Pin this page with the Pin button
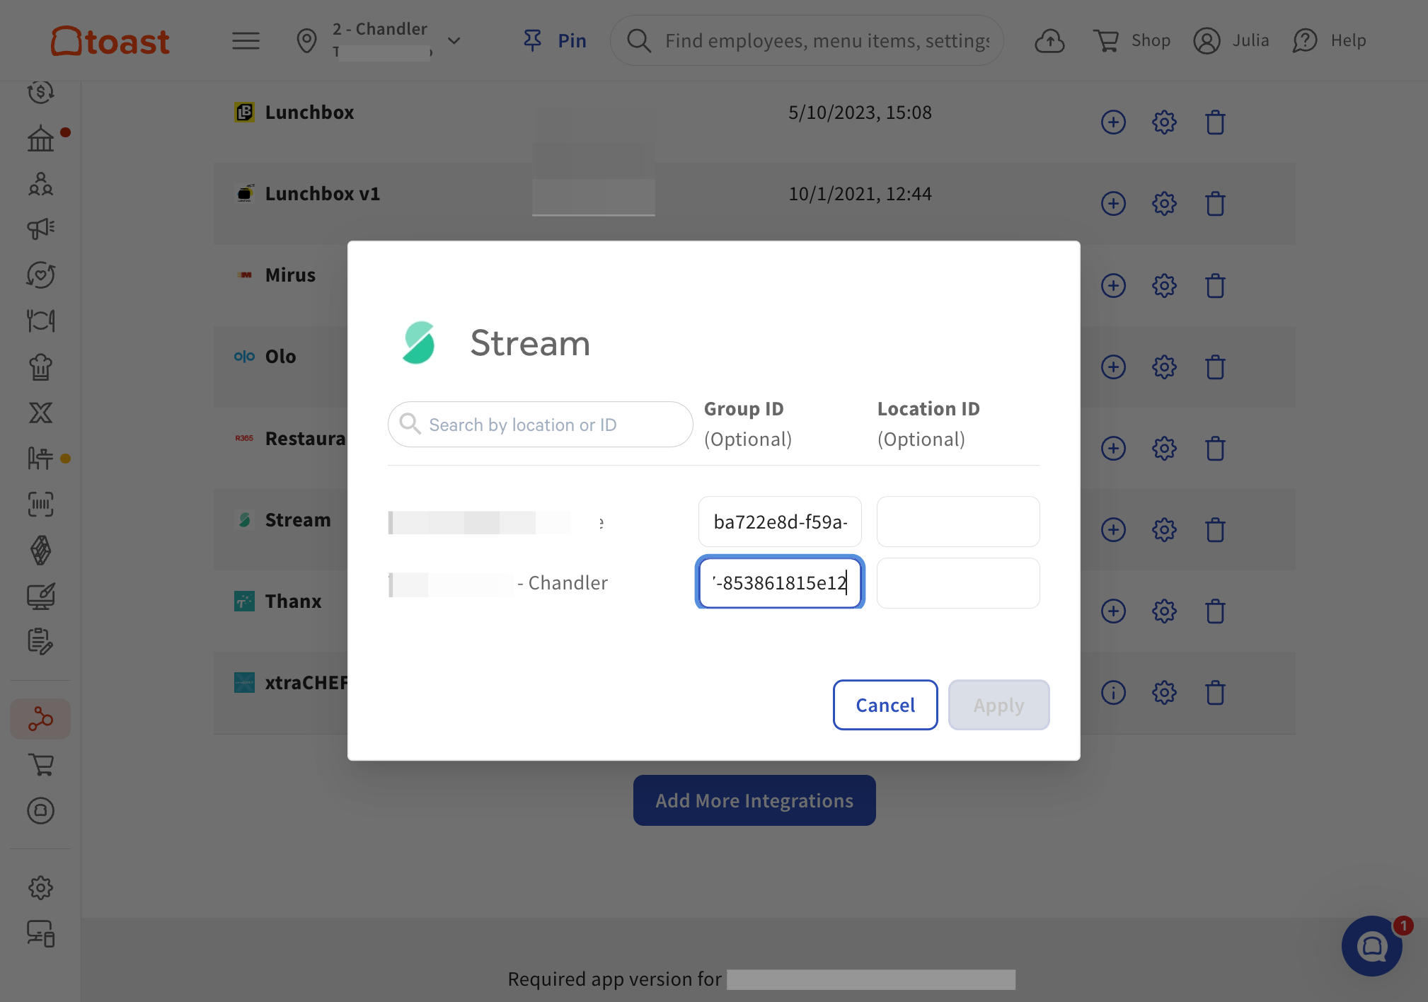 coord(555,41)
